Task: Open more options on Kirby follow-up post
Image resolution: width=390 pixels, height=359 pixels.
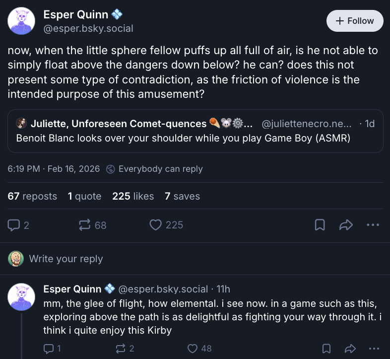Action: [x=374, y=349]
